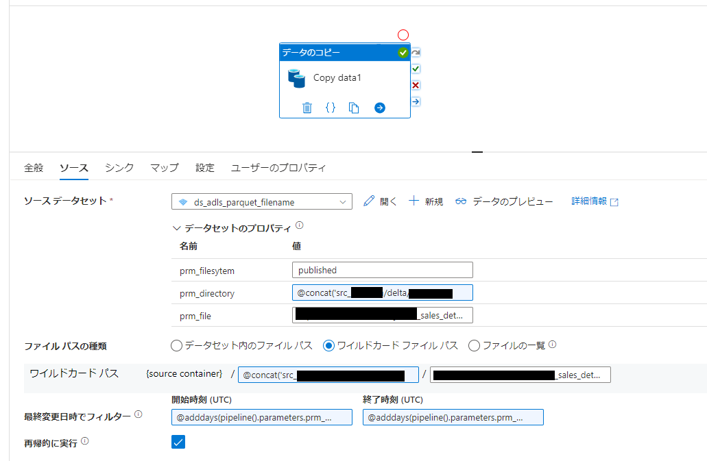Add output arrow on Copy data1 activity
The width and height of the screenshot is (707, 461).
[380, 108]
